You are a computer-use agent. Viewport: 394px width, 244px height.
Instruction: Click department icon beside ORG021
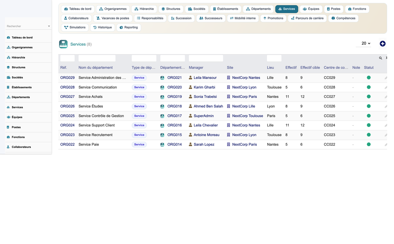162,78
